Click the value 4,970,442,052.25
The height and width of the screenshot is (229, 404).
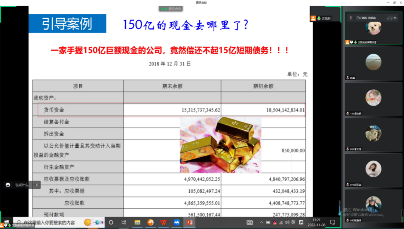202,179
